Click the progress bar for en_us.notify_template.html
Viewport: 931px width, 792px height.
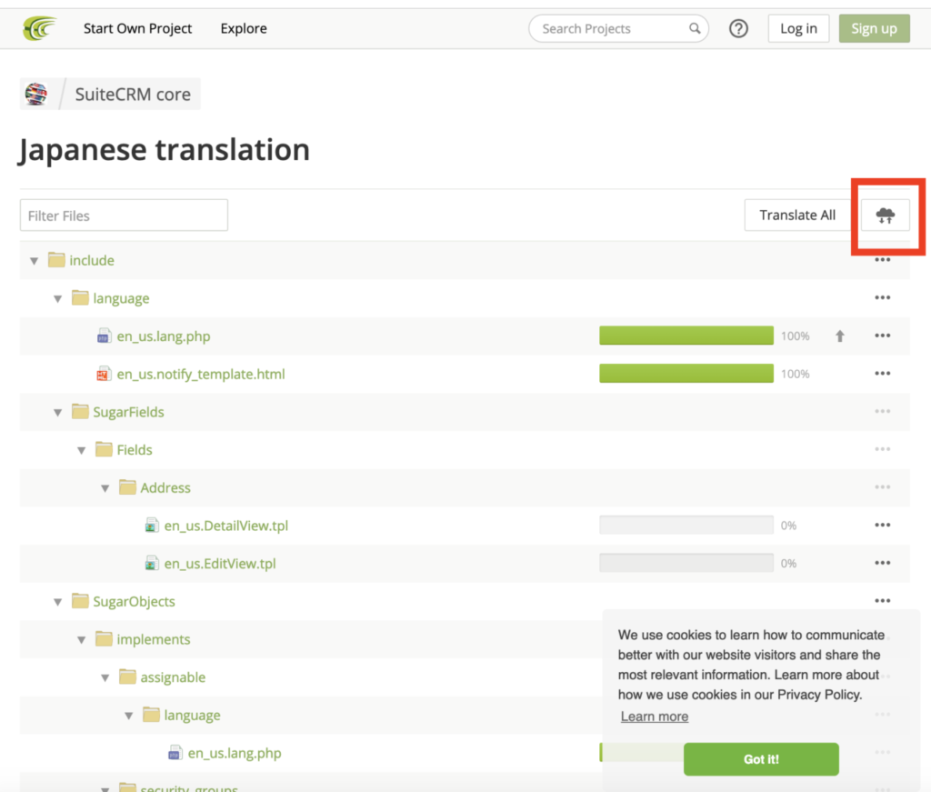click(x=686, y=374)
